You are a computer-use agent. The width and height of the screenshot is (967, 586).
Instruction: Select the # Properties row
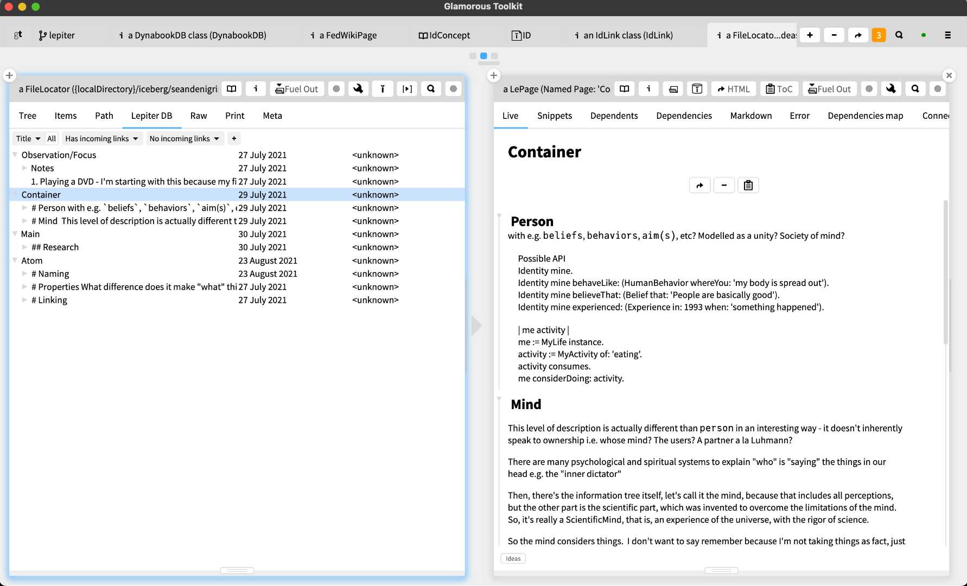[x=237, y=286]
